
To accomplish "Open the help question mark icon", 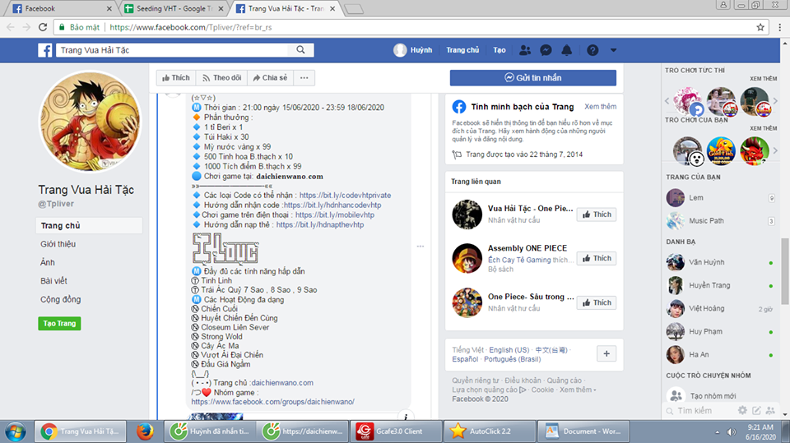I will (592, 50).
